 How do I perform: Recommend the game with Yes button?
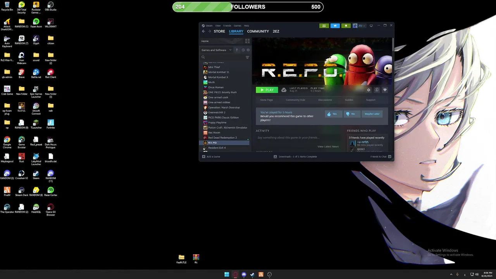pos(334,114)
